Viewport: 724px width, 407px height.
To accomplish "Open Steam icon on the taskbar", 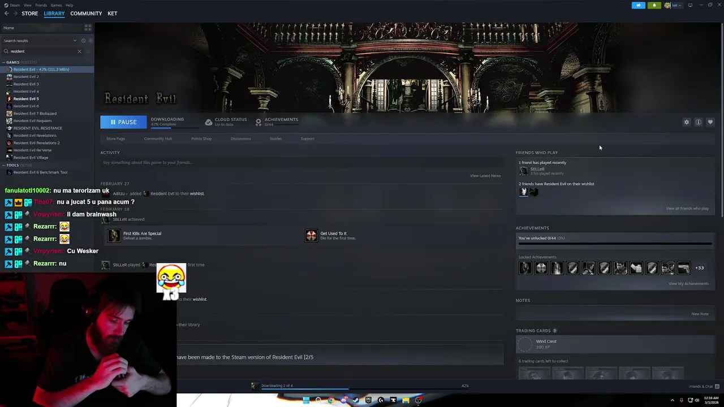I will pos(356,400).
